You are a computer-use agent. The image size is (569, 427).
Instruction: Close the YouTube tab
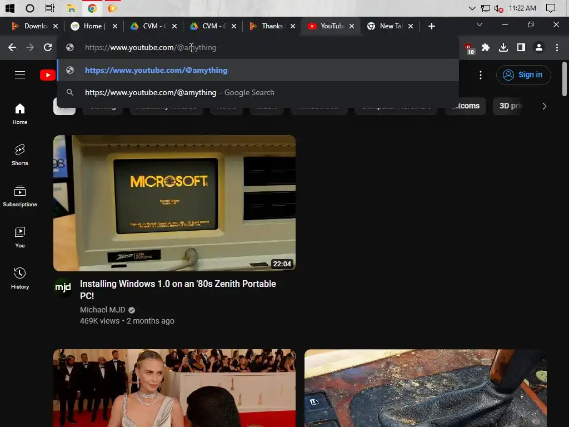pos(352,26)
